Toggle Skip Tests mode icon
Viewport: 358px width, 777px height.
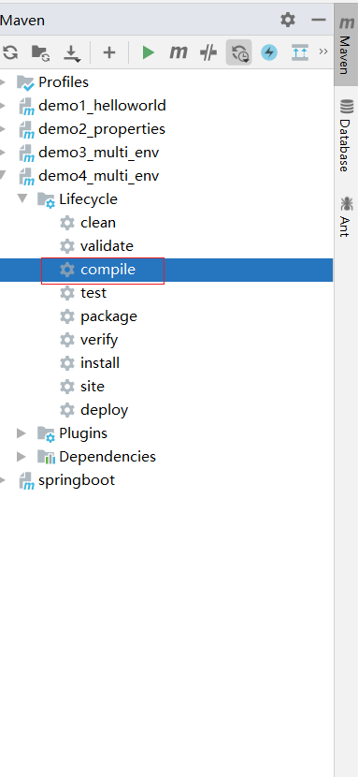point(208,52)
